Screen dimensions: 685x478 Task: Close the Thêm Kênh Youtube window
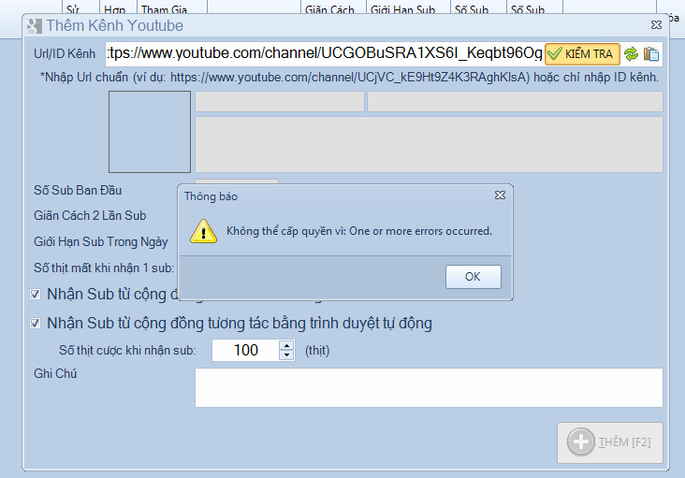tap(656, 25)
